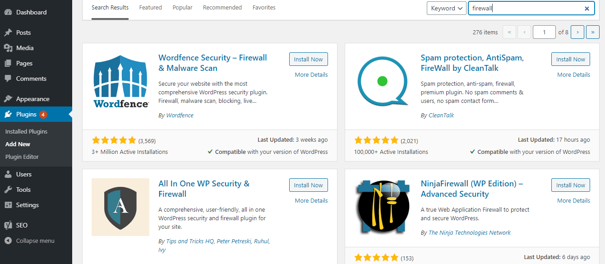605x264 pixels.
Task: Click the Media icon in sidebar
Action: tap(8, 48)
